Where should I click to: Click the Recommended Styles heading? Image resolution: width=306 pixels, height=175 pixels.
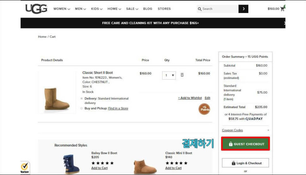point(71,145)
